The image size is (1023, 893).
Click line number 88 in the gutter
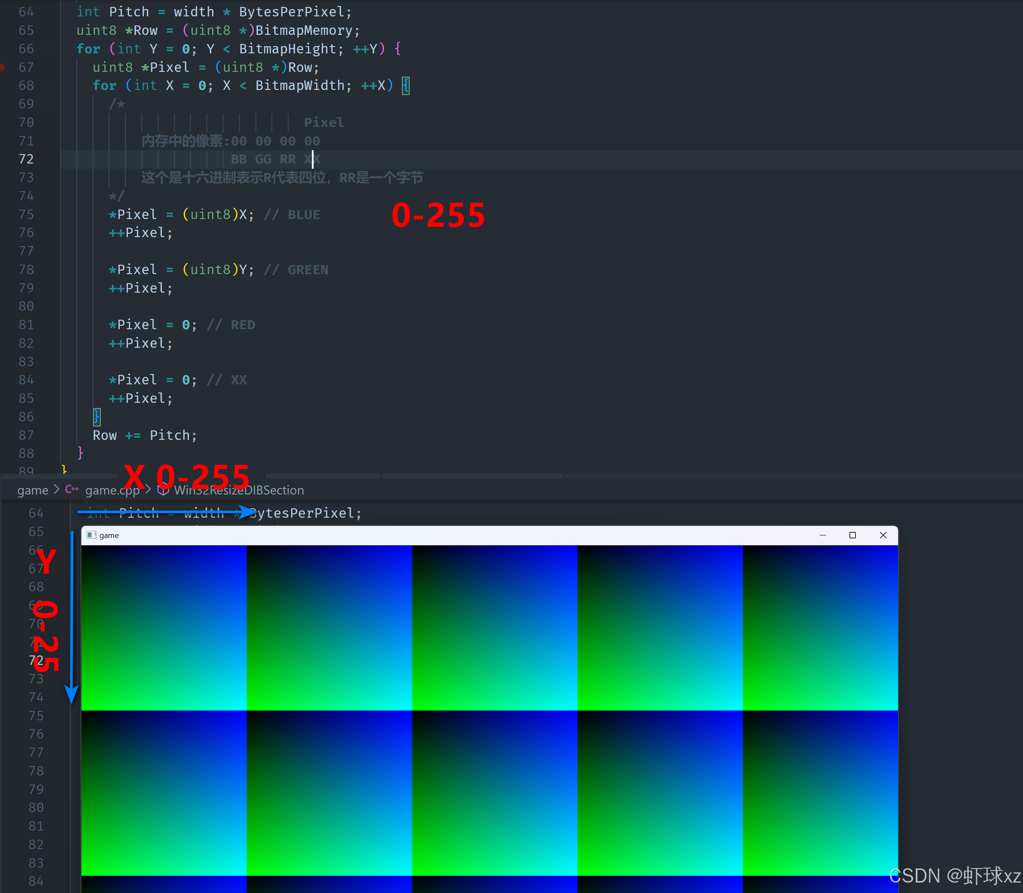(26, 454)
